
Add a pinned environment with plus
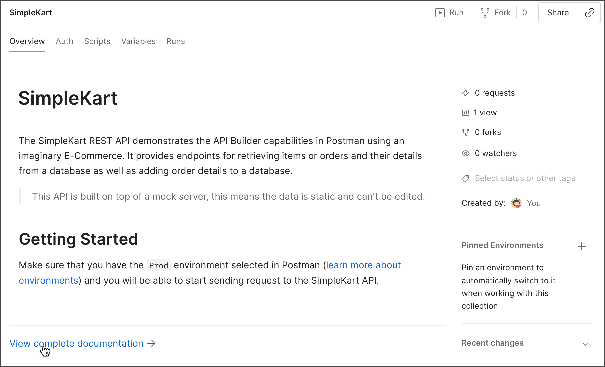point(581,246)
